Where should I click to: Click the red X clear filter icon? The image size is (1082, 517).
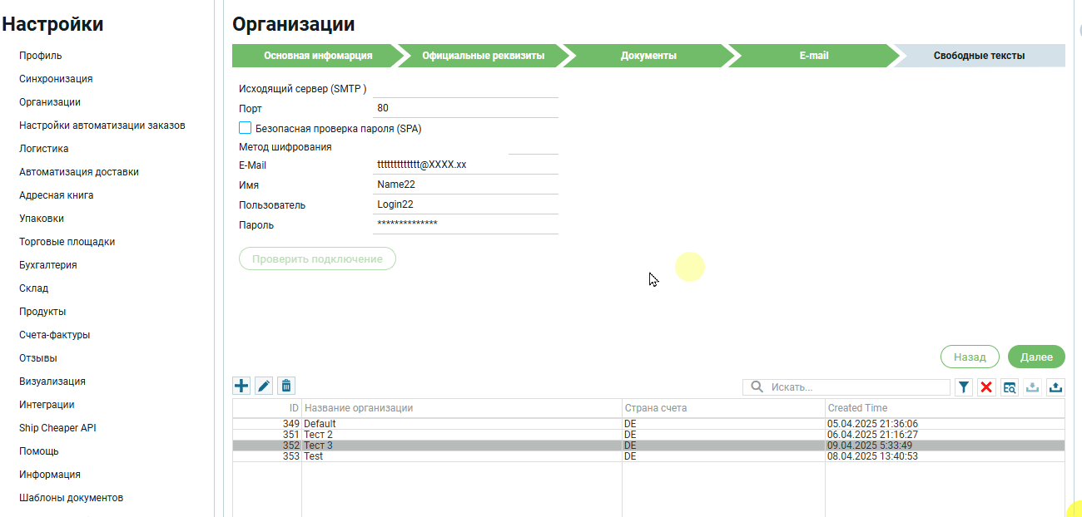click(x=986, y=387)
